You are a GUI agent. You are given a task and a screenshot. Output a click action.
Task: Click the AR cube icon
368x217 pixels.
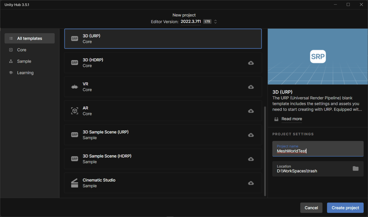[x=75, y=111]
